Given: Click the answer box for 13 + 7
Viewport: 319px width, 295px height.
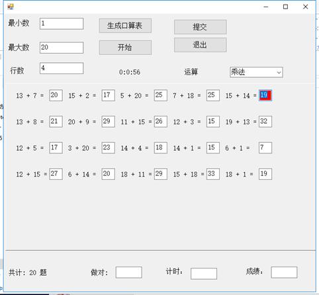Looking at the screenshot, I should [56, 95].
